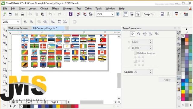Click the Page 1 tab

click(54, 102)
